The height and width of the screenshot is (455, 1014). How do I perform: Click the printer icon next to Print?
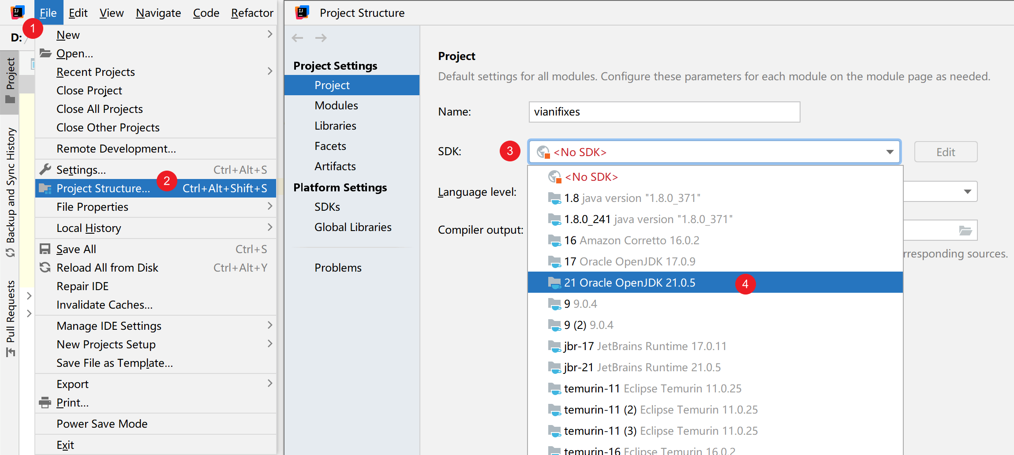(x=45, y=403)
